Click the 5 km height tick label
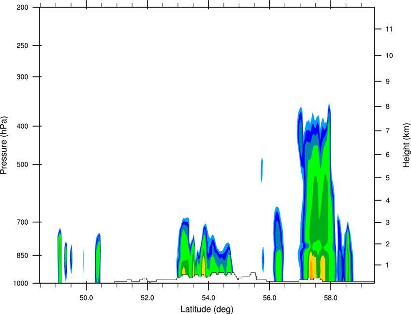 click(388, 178)
